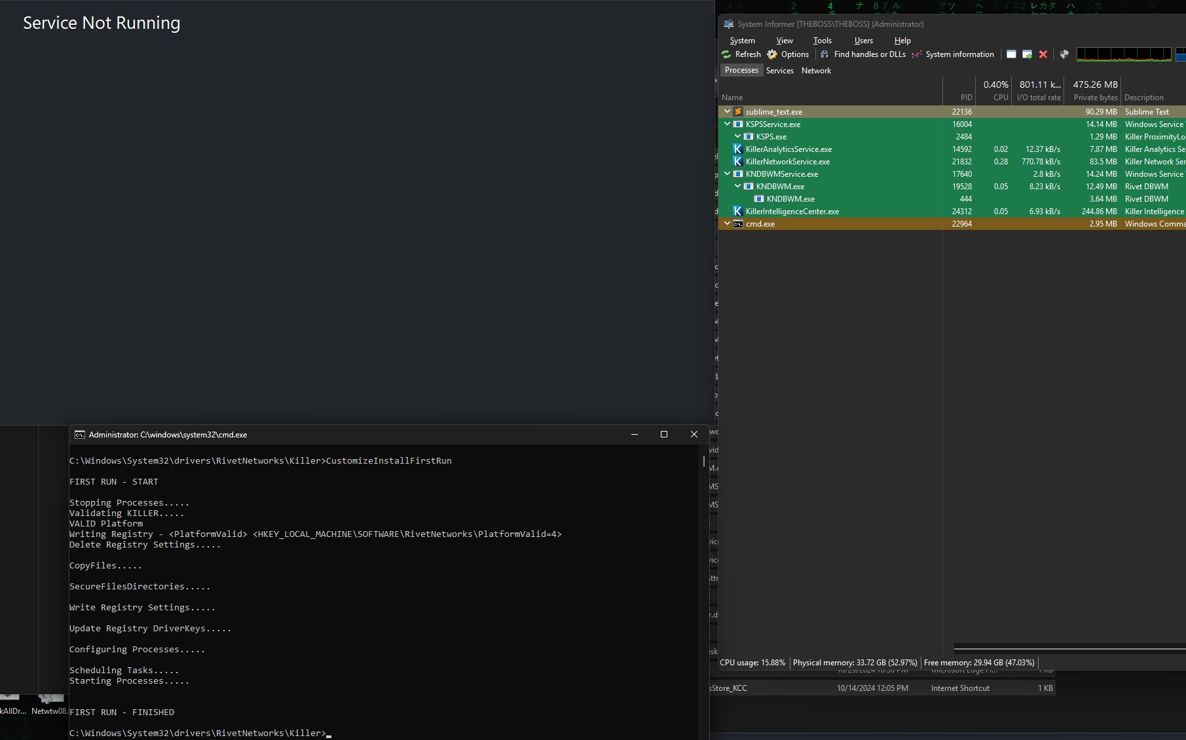Open the Users menu
This screenshot has width=1186, height=740.
coord(863,41)
